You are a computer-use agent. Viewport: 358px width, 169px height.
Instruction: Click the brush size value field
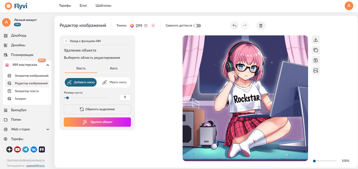coord(125,97)
